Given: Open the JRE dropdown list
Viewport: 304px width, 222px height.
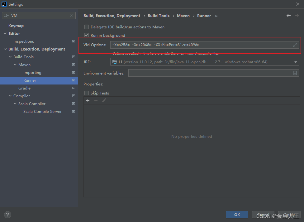Looking at the screenshot, I should pyautogui.click(x=296, y=62).
